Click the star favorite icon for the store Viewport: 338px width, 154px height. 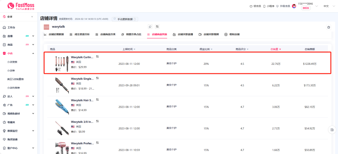[x=329, y=27]
